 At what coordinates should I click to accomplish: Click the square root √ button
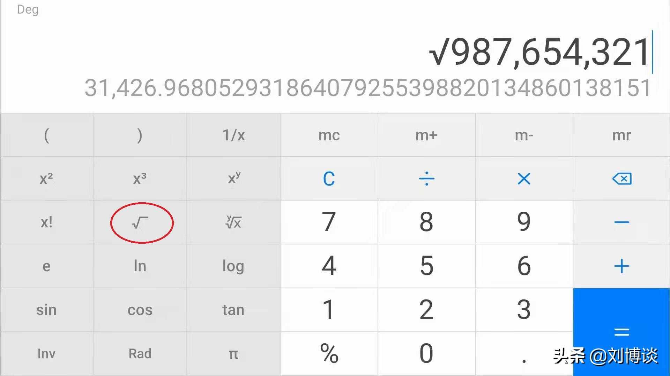click(x=140, y=222)
